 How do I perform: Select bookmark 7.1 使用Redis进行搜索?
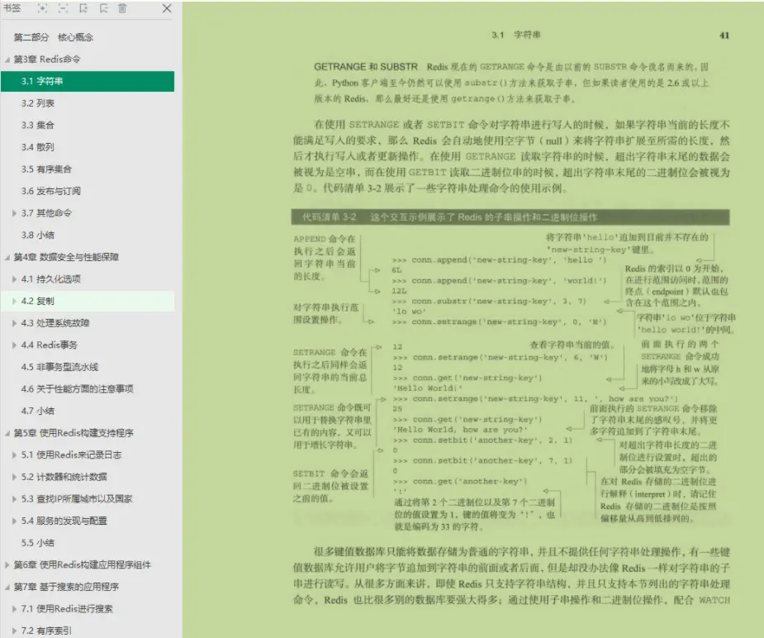67,609
